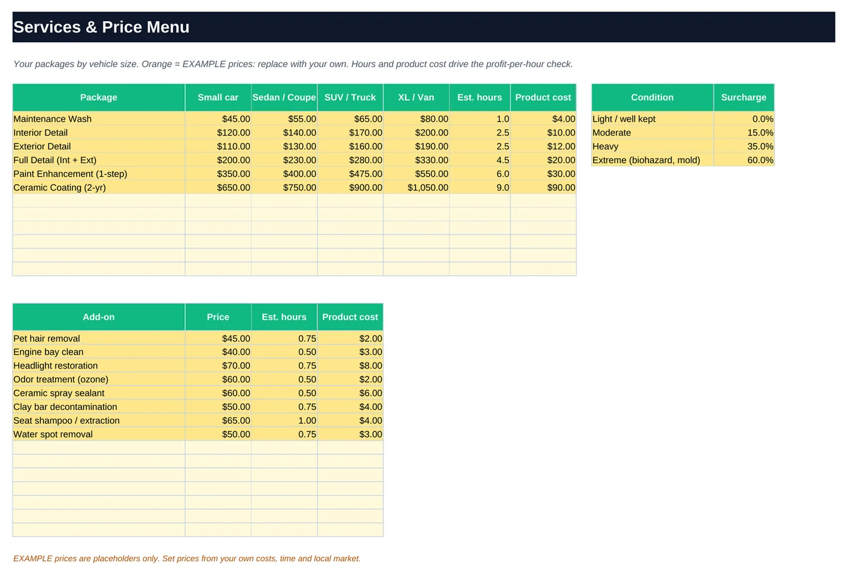This screenshot has height=575, width=847.
Task: Select the Seat shampoo / extraction add-on
Action: [x=99, y=421]
